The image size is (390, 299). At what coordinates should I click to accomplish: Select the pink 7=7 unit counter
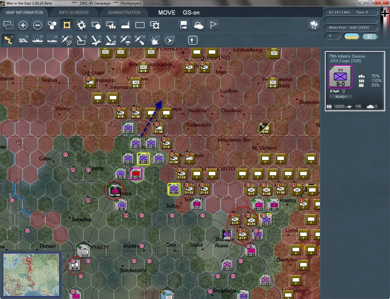click(x=197, y=204)
